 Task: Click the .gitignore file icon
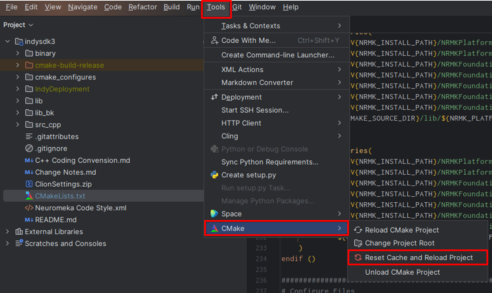tap(29, 148)
